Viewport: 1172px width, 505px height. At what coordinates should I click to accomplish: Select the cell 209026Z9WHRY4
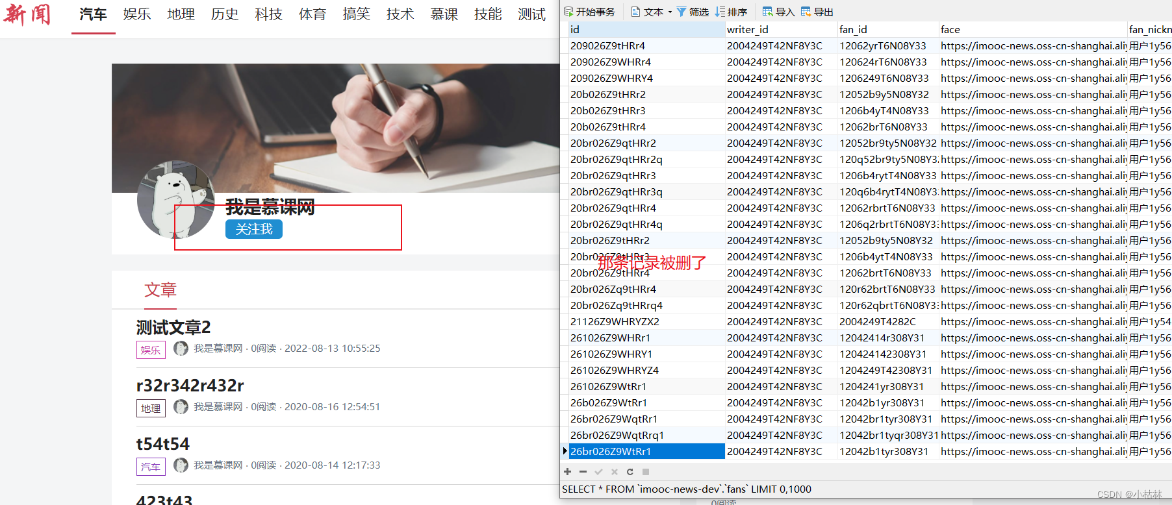[x=646, y=78]
